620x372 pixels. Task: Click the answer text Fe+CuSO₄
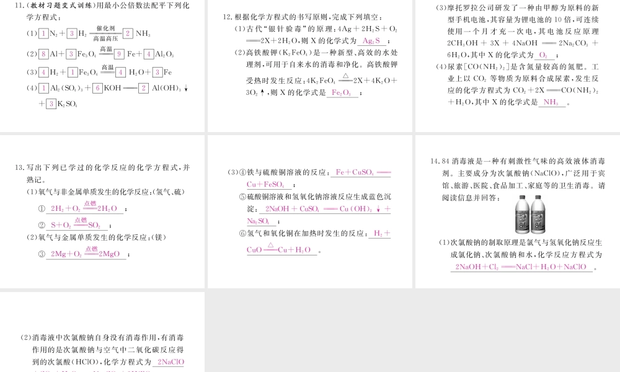[354, 172]
